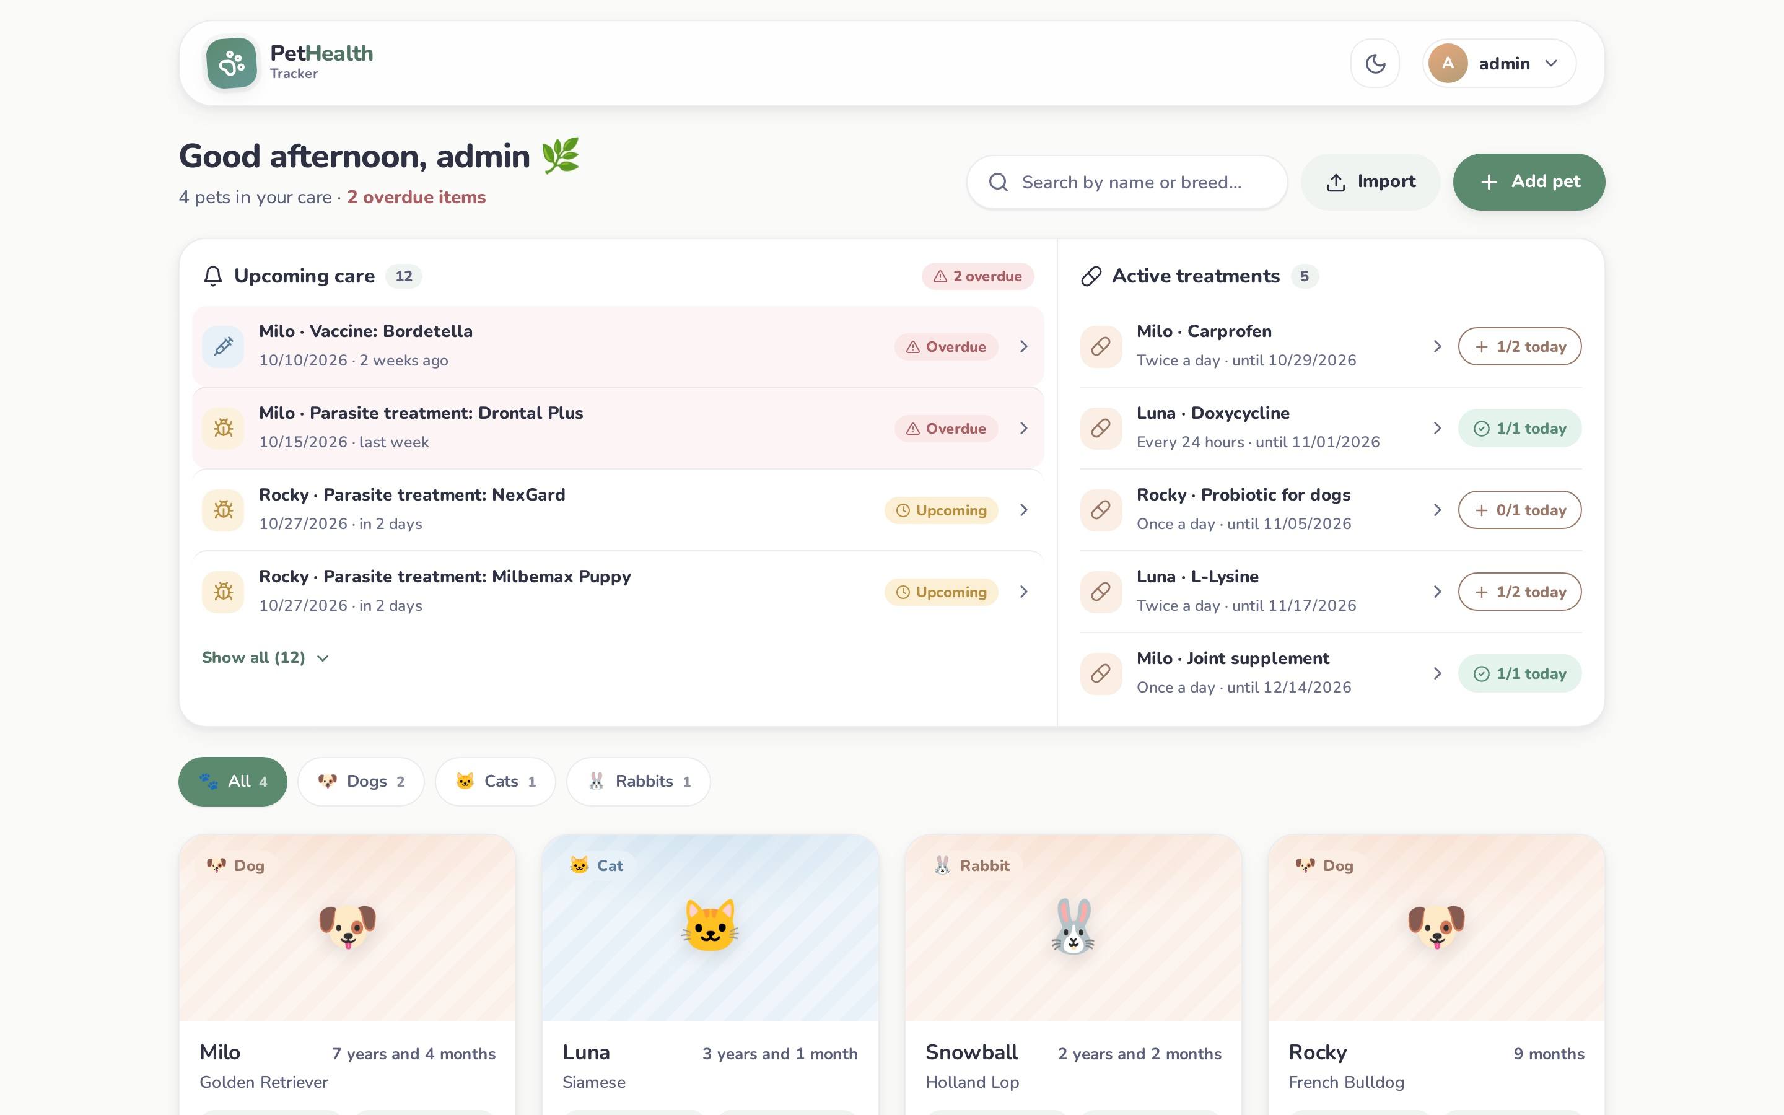Click the PetHealth Tracker title text
Viewport: 1784px width, 1115px height.
tap(321, 62)
